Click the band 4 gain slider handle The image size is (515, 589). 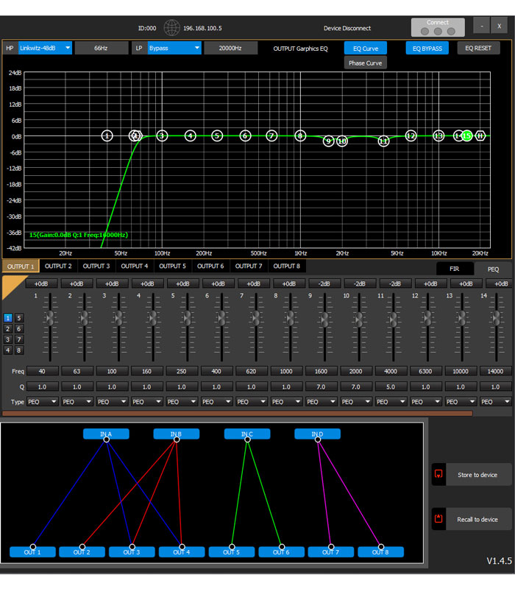point(153,319)
